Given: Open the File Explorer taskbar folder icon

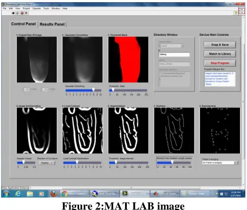Looking at the screenshot, I should click(30, 194).
